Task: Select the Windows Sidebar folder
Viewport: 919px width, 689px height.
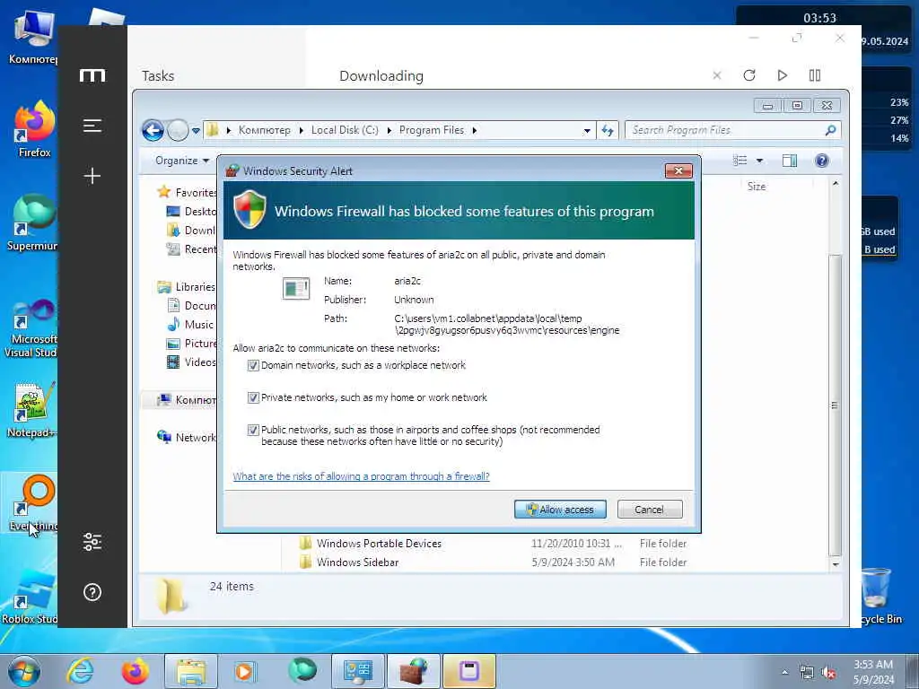Action: pos(357,563)
